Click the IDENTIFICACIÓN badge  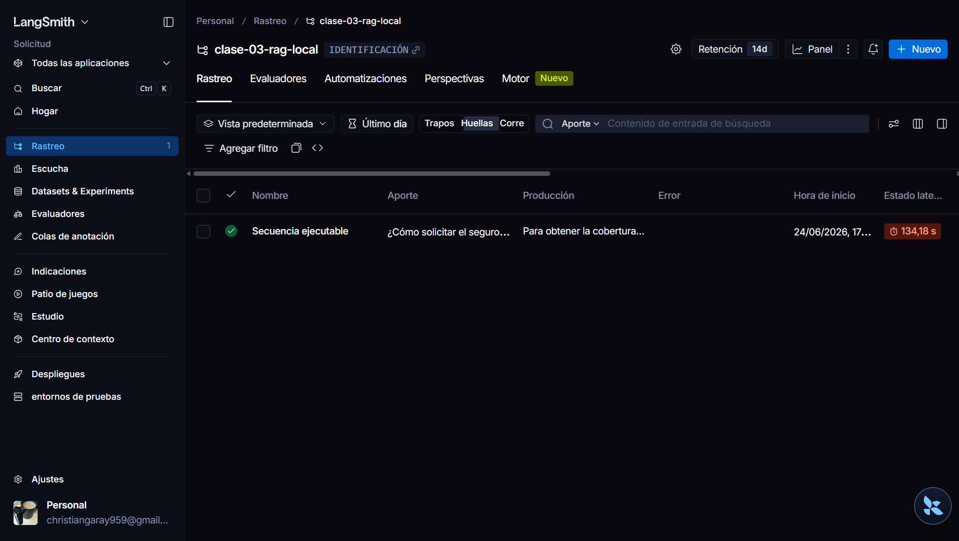(x=374, y=50)
